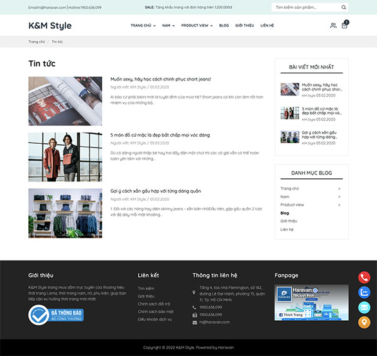Select Giới thiệu in Danh mục blog list
This screenshot has width=377, height=356.
[x=289, y=221]
